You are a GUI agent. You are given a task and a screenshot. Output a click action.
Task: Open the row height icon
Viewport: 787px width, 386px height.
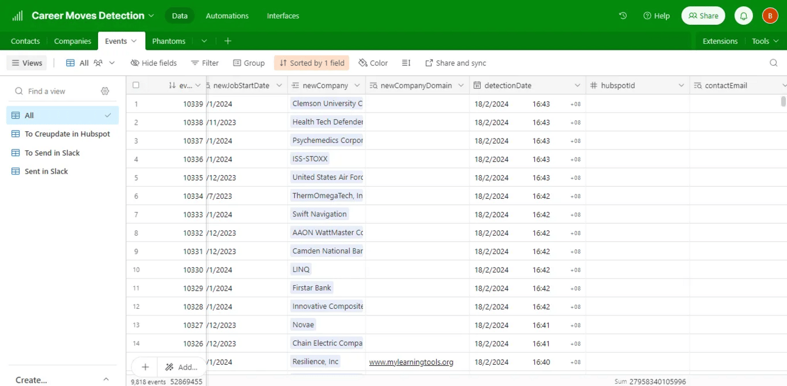tap(406, 63)
